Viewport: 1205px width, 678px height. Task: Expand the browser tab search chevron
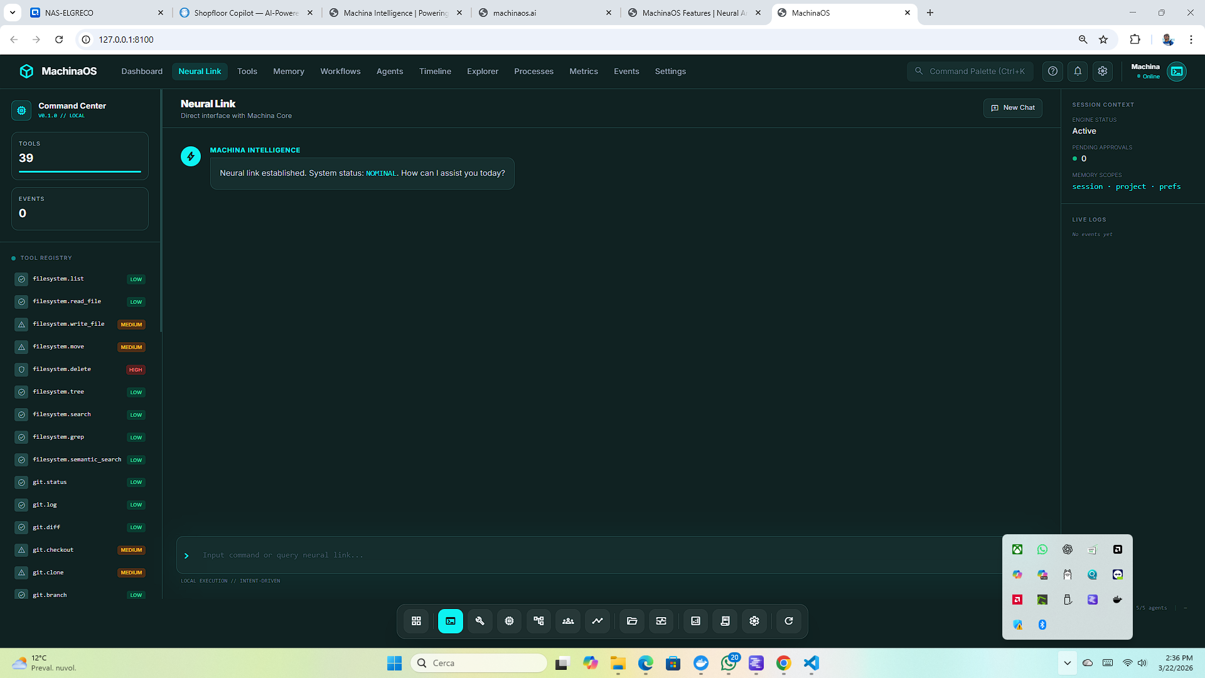click(13, 13)
